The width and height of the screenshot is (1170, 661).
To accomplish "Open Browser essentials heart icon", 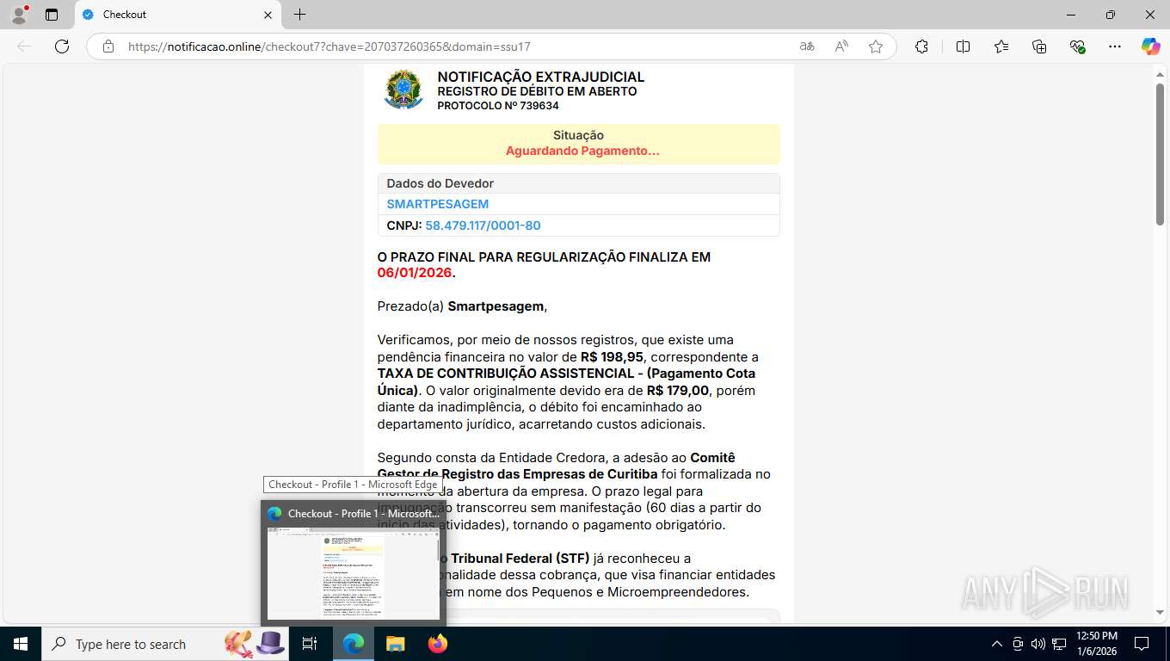I will [1077, 46].
